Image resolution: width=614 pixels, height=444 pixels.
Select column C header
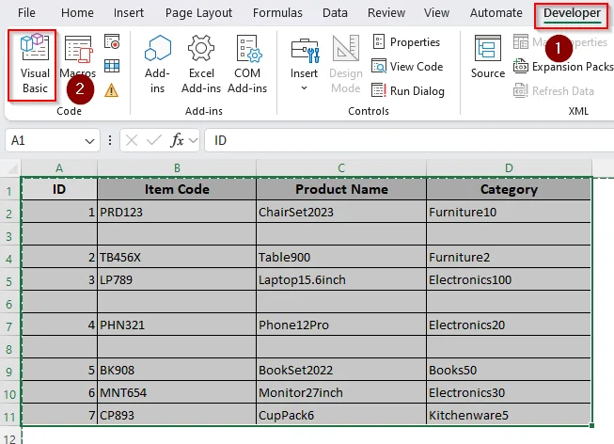(341, 168)
